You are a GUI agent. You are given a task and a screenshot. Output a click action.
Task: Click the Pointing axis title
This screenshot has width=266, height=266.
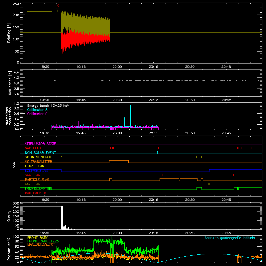coord(9,33)
